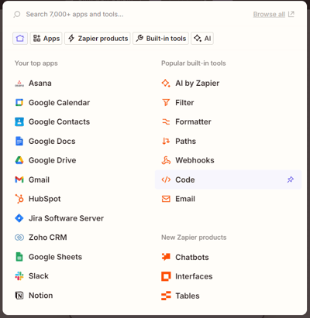Click the Google Calendar icon
Viewport: 310px width, 318px height.
(19, 103)
